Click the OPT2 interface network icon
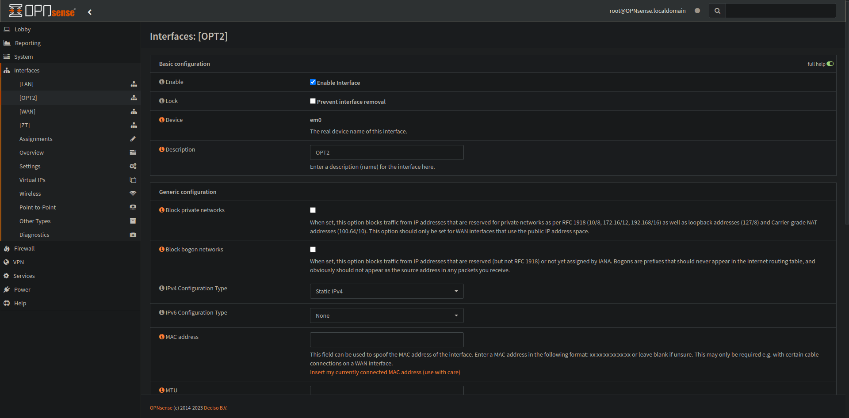Screen dimensions: 849x418 tap(134, 98)
